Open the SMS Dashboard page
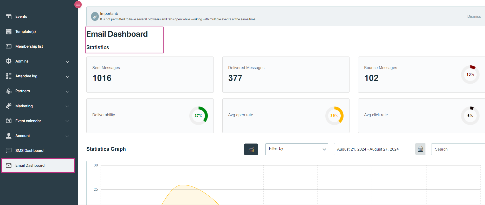The image size is (485, 205). tap(29, 151)
